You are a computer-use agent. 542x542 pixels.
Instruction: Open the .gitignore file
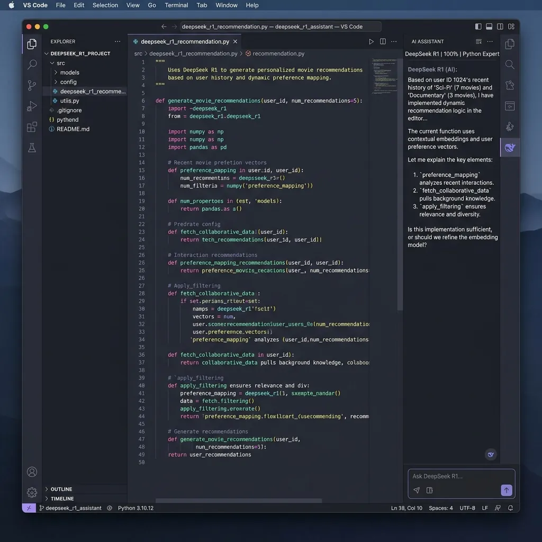[69, 110]
